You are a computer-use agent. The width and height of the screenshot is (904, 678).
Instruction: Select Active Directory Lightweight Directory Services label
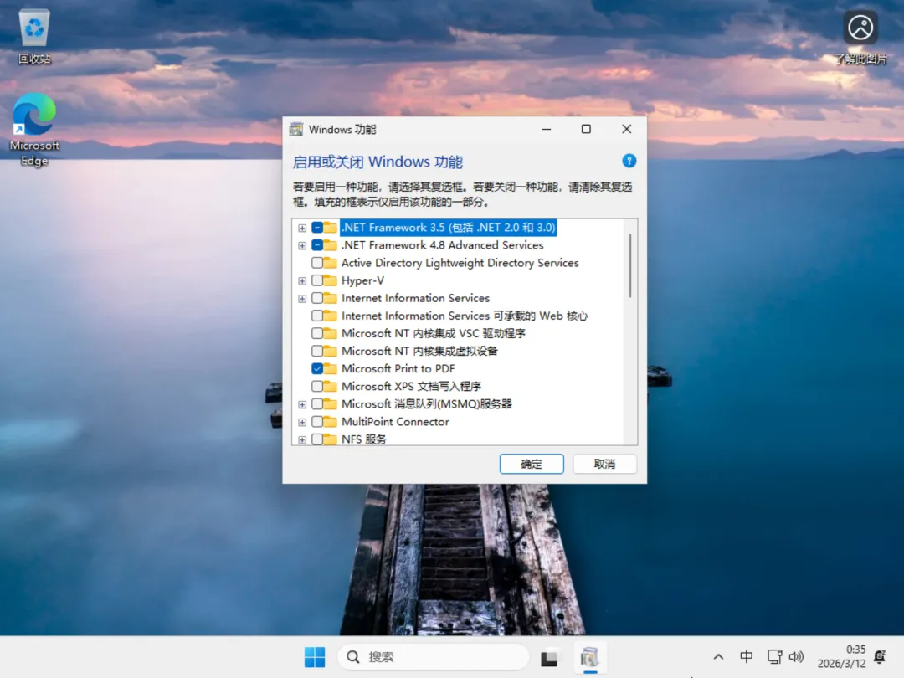460,263
